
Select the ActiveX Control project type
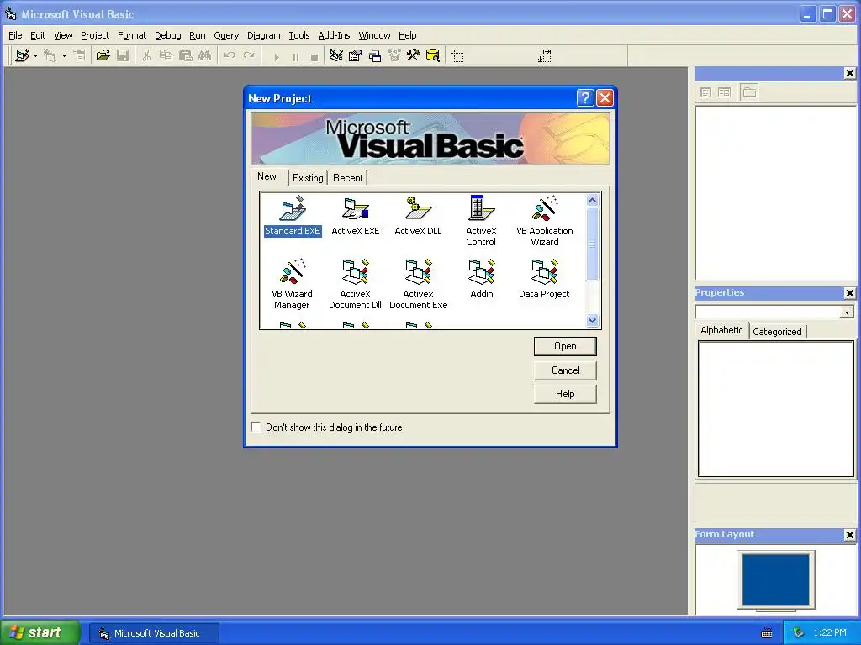(481, 221)
